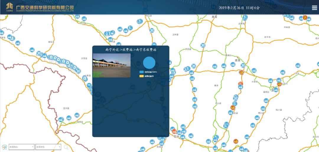Image resolution: width=319 pixels, height=152 pixels.
Task: Select the red fault marker near 贵港
Action: 241,72
